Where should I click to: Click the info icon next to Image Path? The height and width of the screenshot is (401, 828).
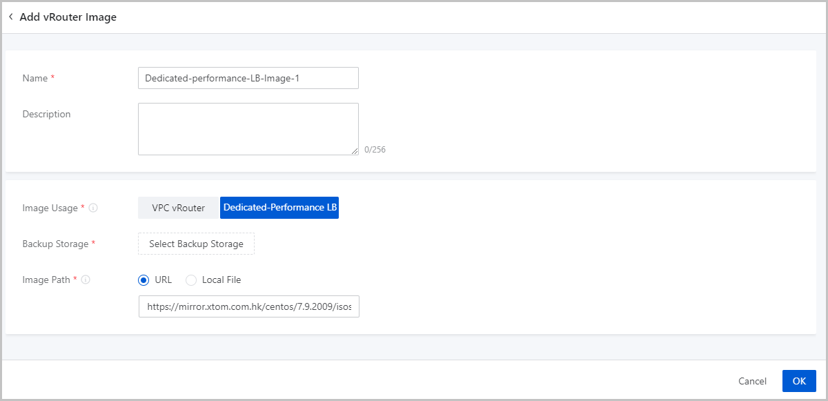click(86, 280)
